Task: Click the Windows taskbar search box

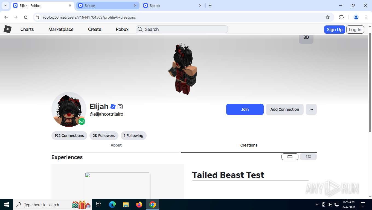Action: click(53, 205)
